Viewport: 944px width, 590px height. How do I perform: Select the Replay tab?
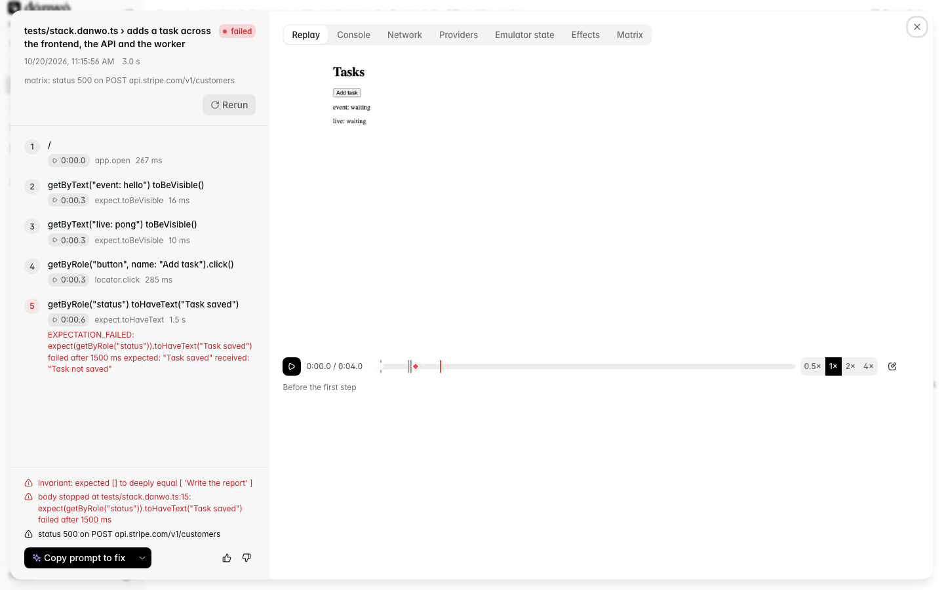click(x=306, y=35)
